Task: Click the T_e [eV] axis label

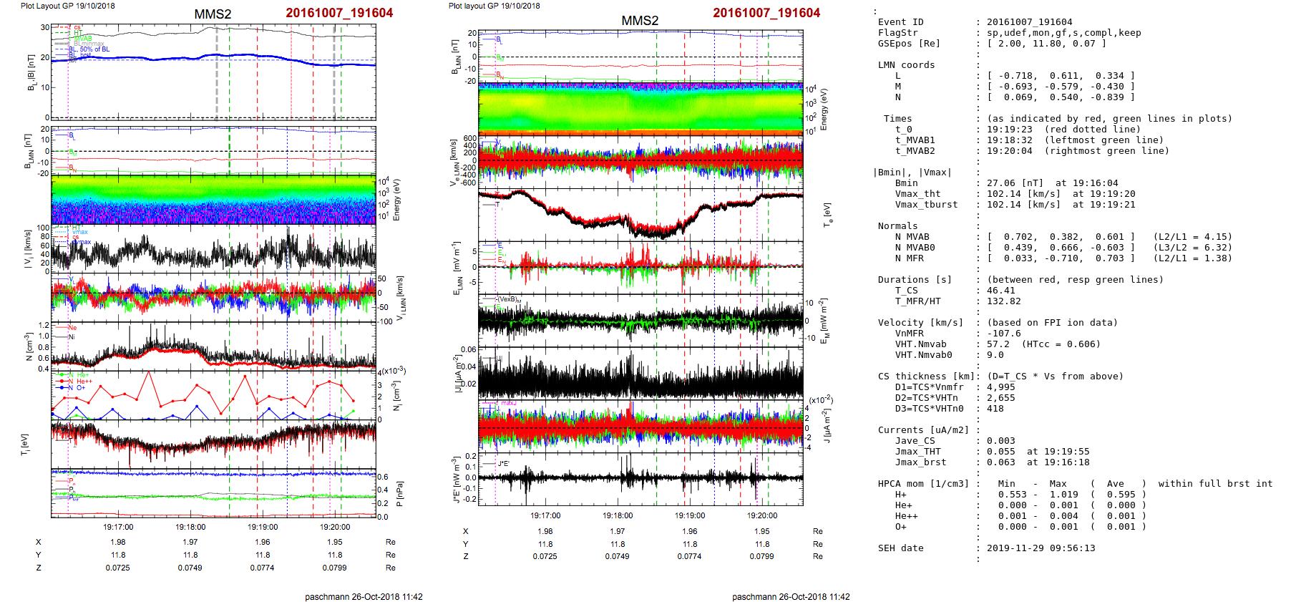Action: [827, 215]
